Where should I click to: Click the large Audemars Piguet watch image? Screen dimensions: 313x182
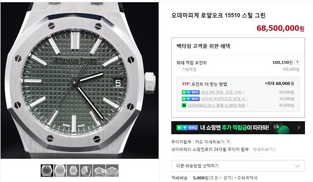[80, 80]
